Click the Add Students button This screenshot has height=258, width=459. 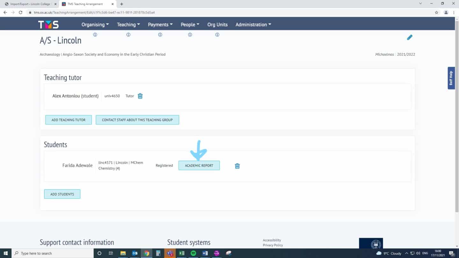pyautogui.click(x=62, y=194)
